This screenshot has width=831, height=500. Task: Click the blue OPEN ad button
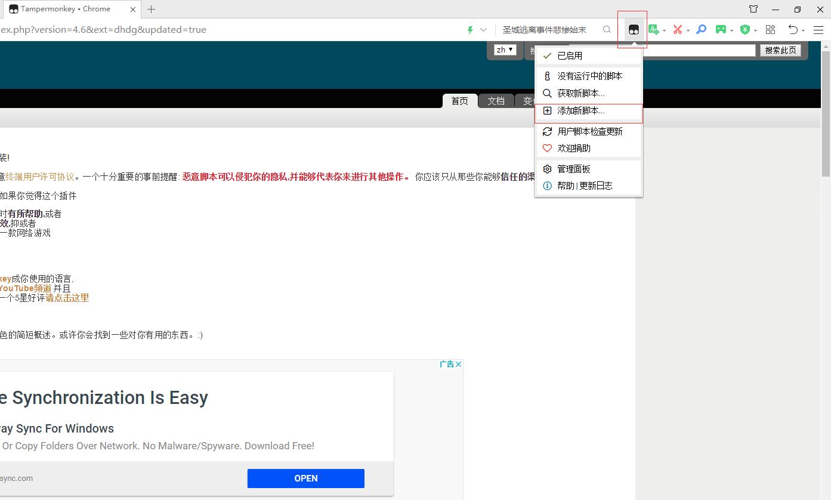(x=305, y=479)
